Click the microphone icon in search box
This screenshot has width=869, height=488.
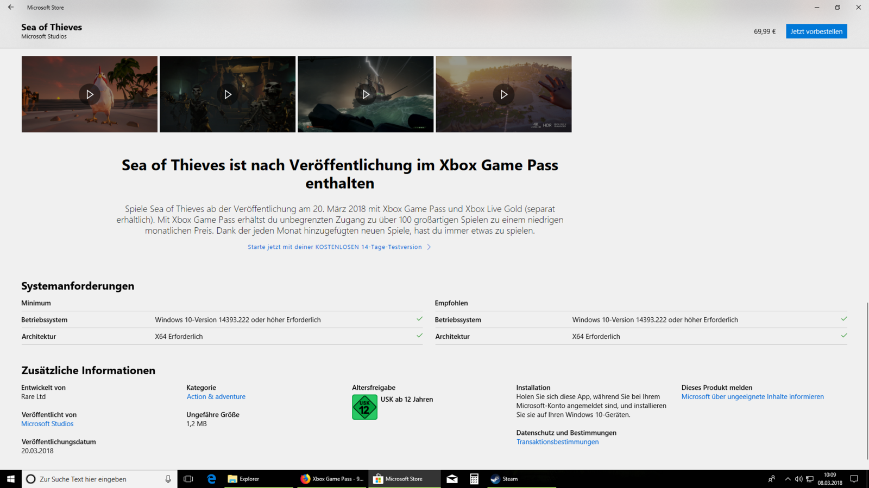click(x=168, y=479)
